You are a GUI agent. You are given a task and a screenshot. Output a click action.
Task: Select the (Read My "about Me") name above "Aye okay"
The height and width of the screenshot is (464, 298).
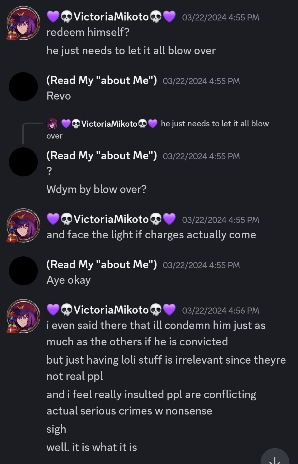click(102, 265)
